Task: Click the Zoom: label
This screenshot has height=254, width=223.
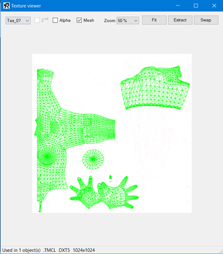Action: [x=110, y=20]
